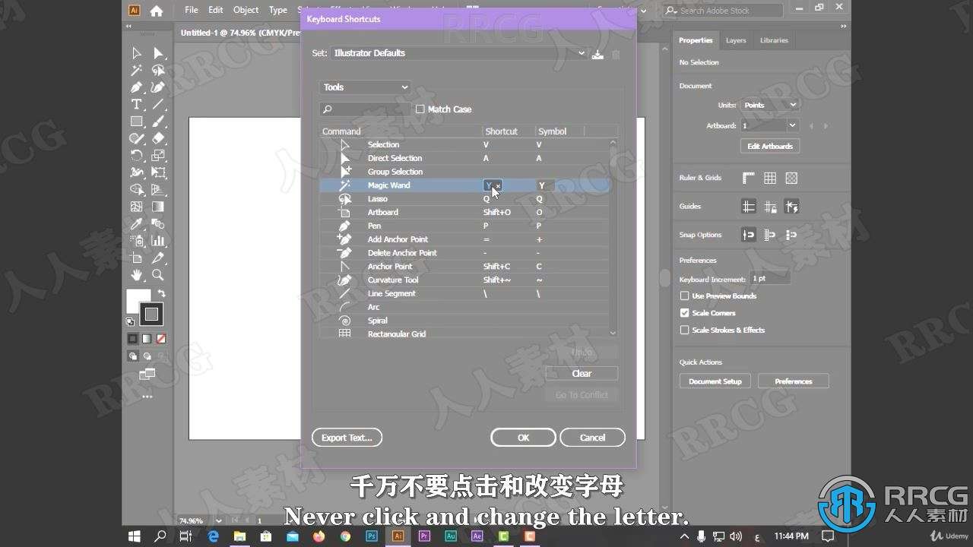This screenshot has height=547, width=973.
Task: Click the Stroke color swatch
Action: tap(152, 314)
